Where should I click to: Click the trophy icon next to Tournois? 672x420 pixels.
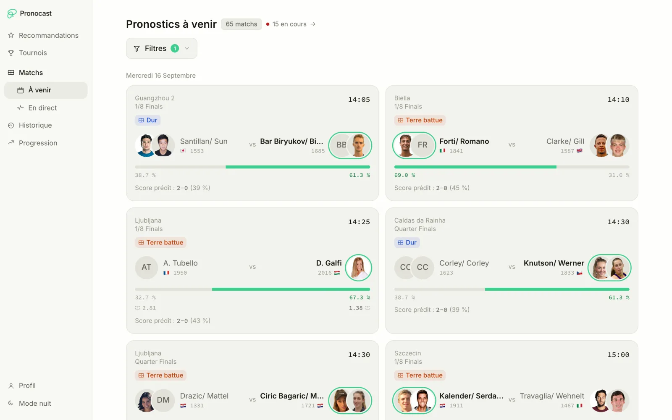[11, 53]
